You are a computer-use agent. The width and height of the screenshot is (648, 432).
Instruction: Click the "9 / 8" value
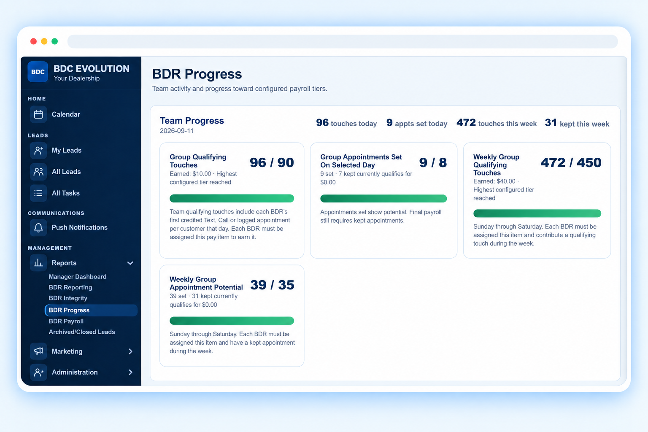433,162
